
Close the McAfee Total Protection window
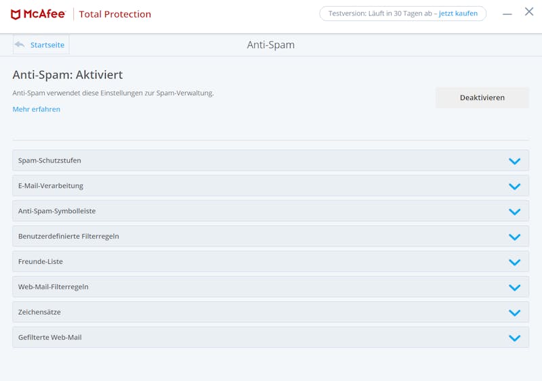click(x=529, y=12)
